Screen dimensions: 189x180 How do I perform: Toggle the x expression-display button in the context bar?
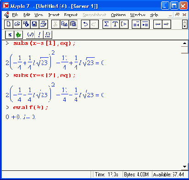(10, 35)
